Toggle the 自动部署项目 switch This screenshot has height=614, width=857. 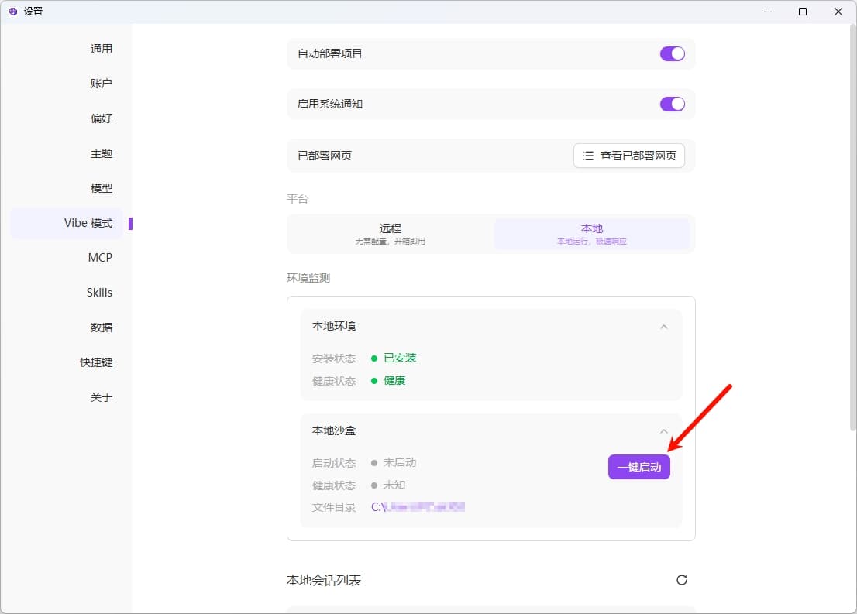pos(673,53)
